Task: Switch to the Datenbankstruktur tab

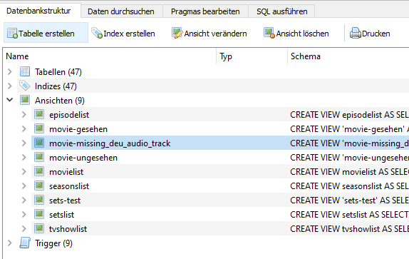Action: pyautogui.click(x=41, y=11)
